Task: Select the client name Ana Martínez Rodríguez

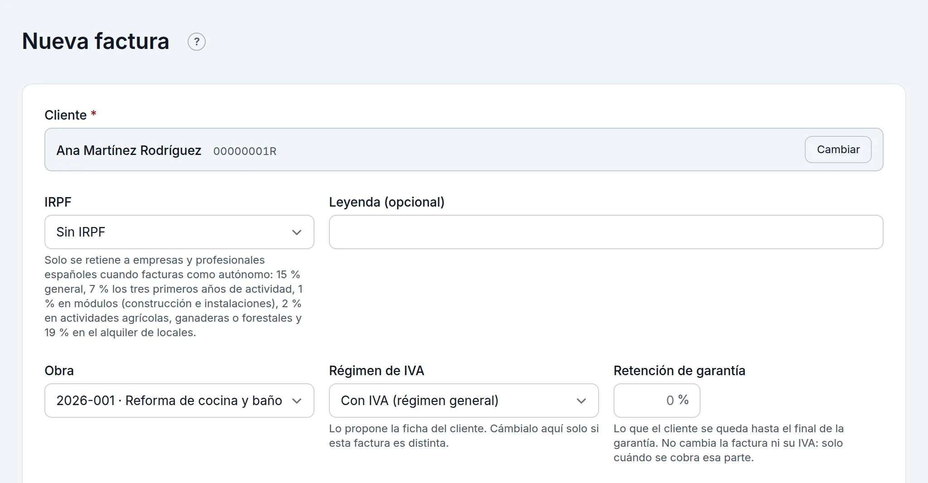Action: click(x=129, y=150)
